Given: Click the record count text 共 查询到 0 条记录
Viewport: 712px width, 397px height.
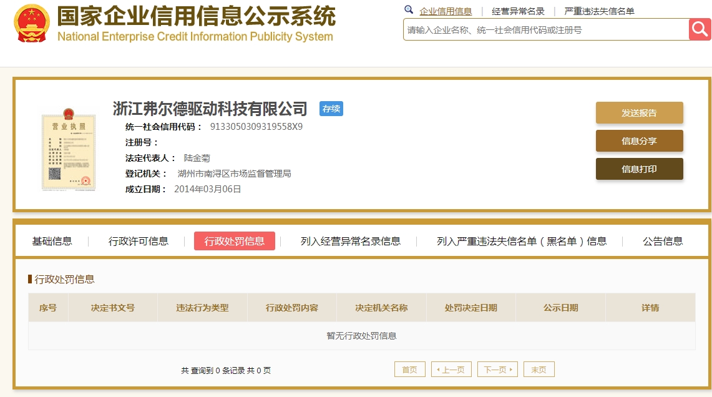Looking at the screenshot, I should coord(213,371).
